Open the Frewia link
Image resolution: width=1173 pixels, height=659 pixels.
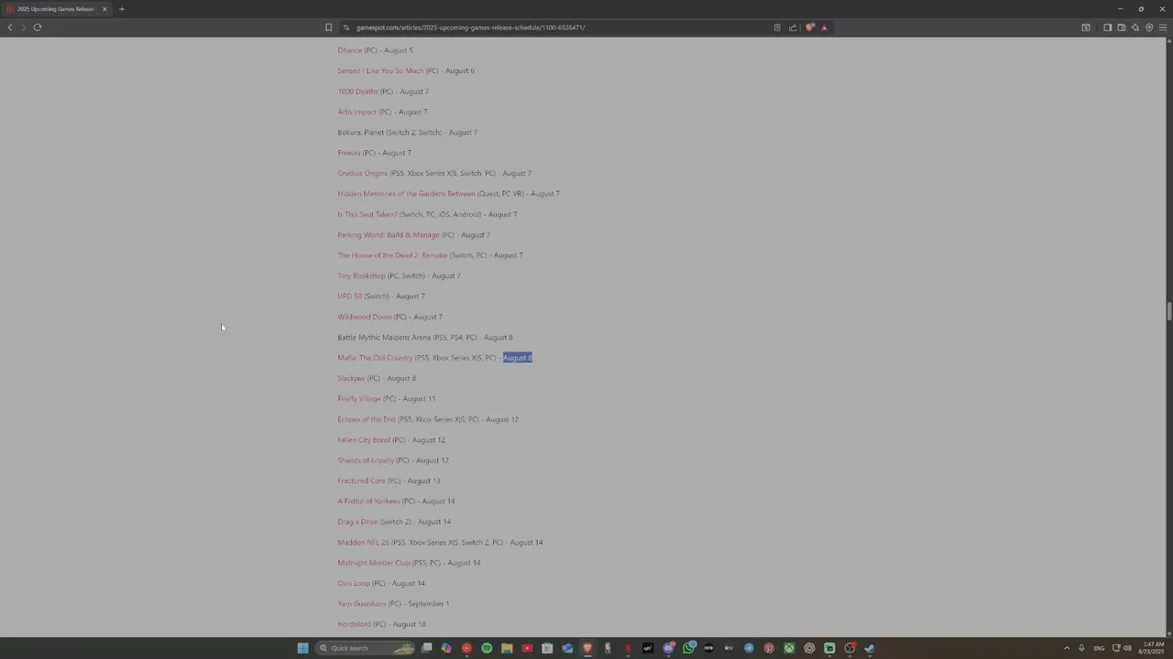[349, 153]
